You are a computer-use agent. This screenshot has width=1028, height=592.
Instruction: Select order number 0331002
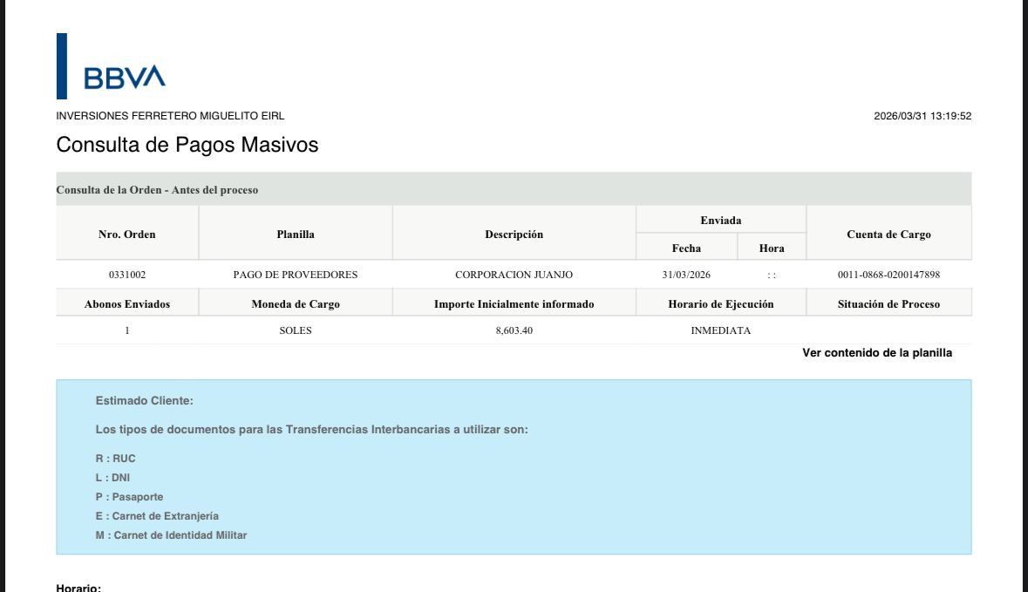127,275
